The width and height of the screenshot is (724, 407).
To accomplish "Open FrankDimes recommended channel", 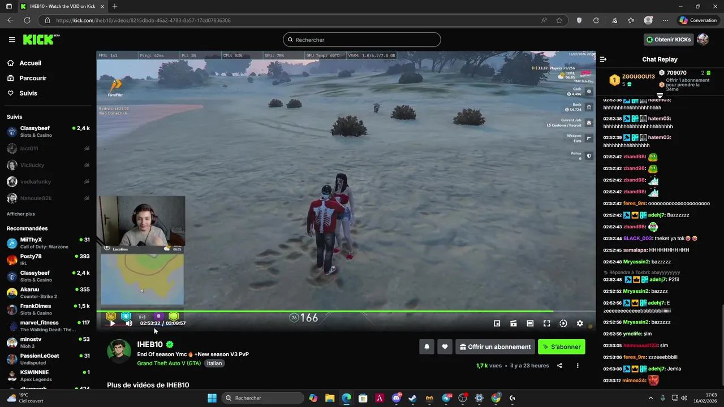I will [x=48, y=309].
